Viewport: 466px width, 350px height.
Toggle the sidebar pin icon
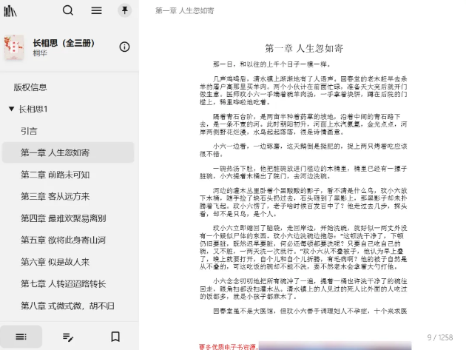(x=124, y=10)
